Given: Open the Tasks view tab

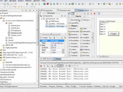Looking at the screenshot, I should point(67,86).
